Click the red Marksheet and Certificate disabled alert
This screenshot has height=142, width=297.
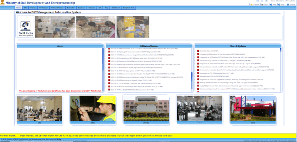click(x=60, y=91)
